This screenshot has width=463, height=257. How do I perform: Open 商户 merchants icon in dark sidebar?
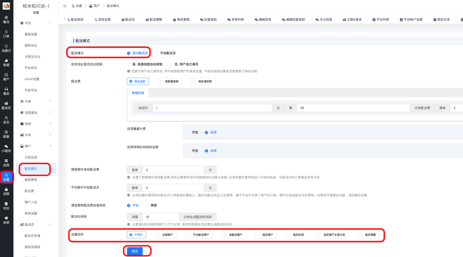click(x=6, y=77)
